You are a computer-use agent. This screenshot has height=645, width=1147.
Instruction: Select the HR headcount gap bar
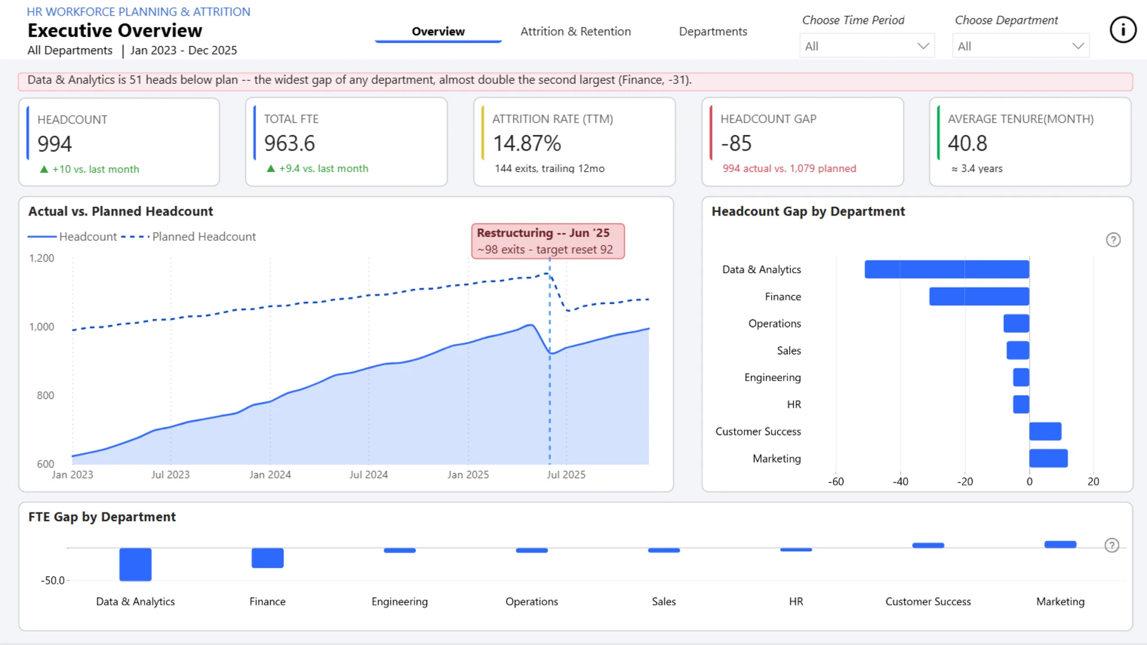click(1021, 404)
